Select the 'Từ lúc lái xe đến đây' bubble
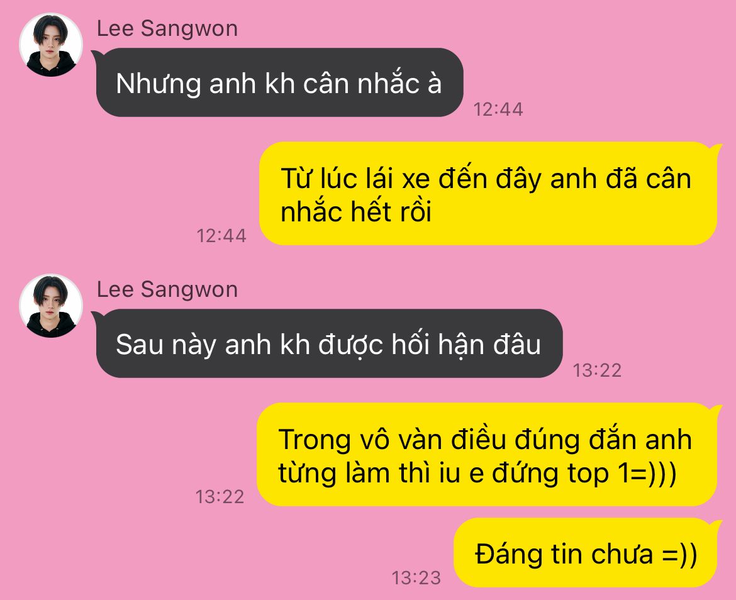Viewport: 736px width, 600px height. [489, 193]
